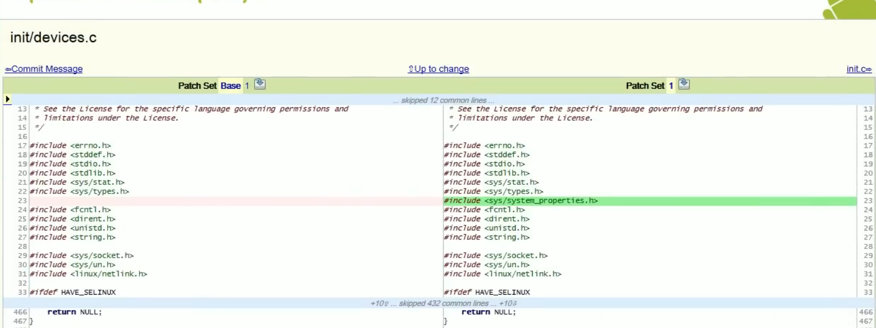Download the right Patch Set 1 file
Screen dimensions: 876x328
pyautogui.click(x=684, y=84)
